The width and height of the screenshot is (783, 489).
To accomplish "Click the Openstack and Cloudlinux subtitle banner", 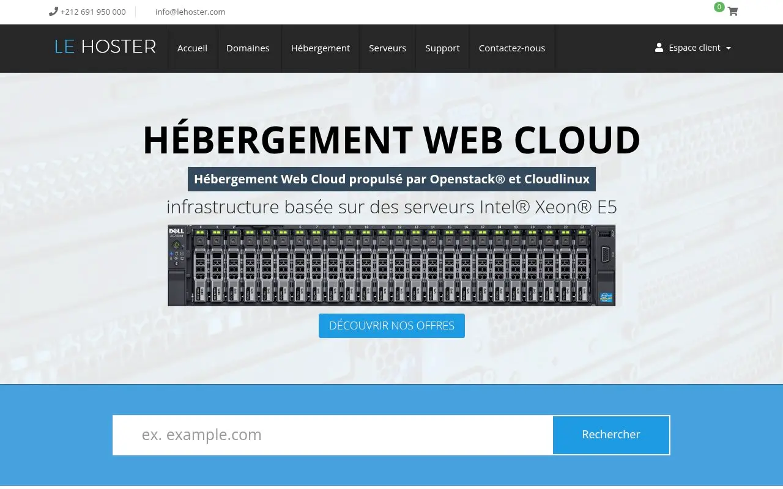I will [391, 179].
